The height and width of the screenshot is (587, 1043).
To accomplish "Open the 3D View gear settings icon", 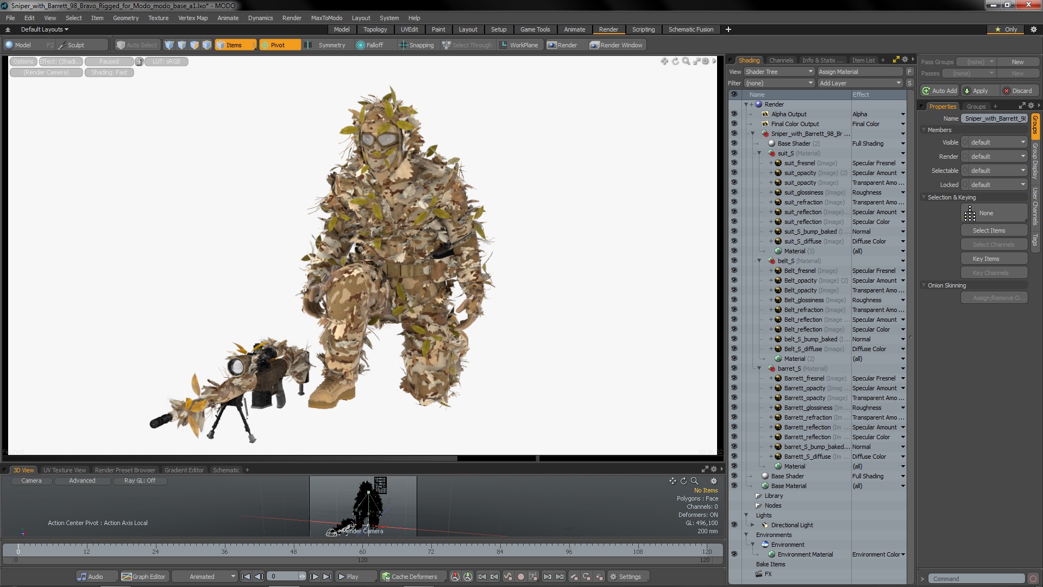I will (714, 481).
